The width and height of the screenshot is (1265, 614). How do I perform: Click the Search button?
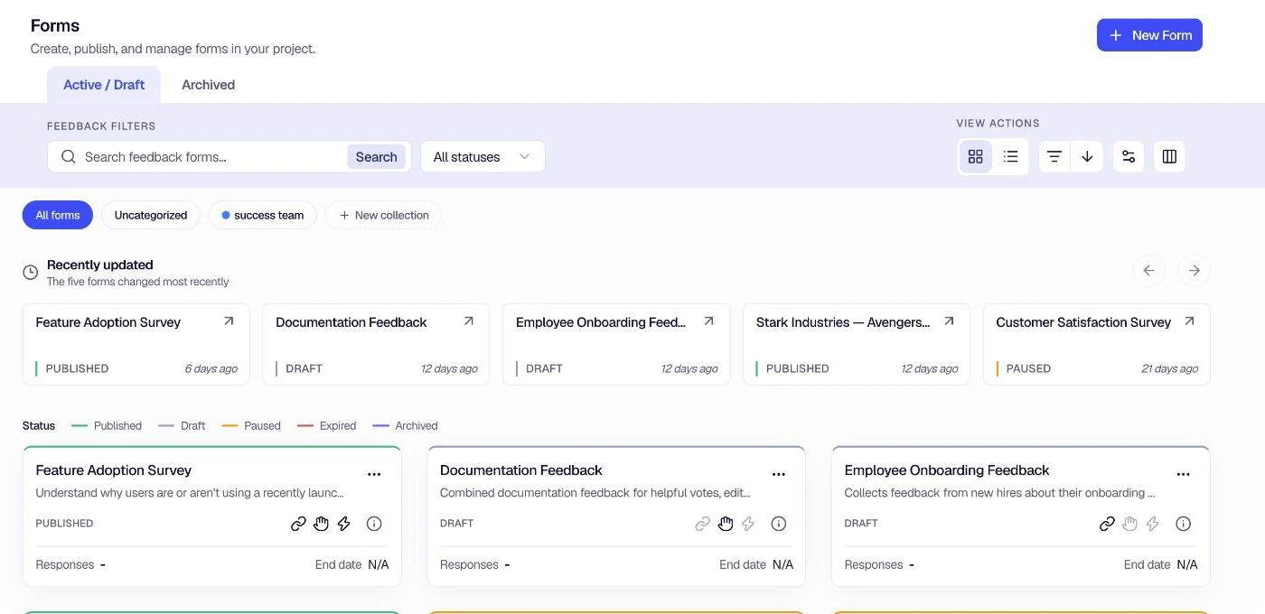[376, 156]
